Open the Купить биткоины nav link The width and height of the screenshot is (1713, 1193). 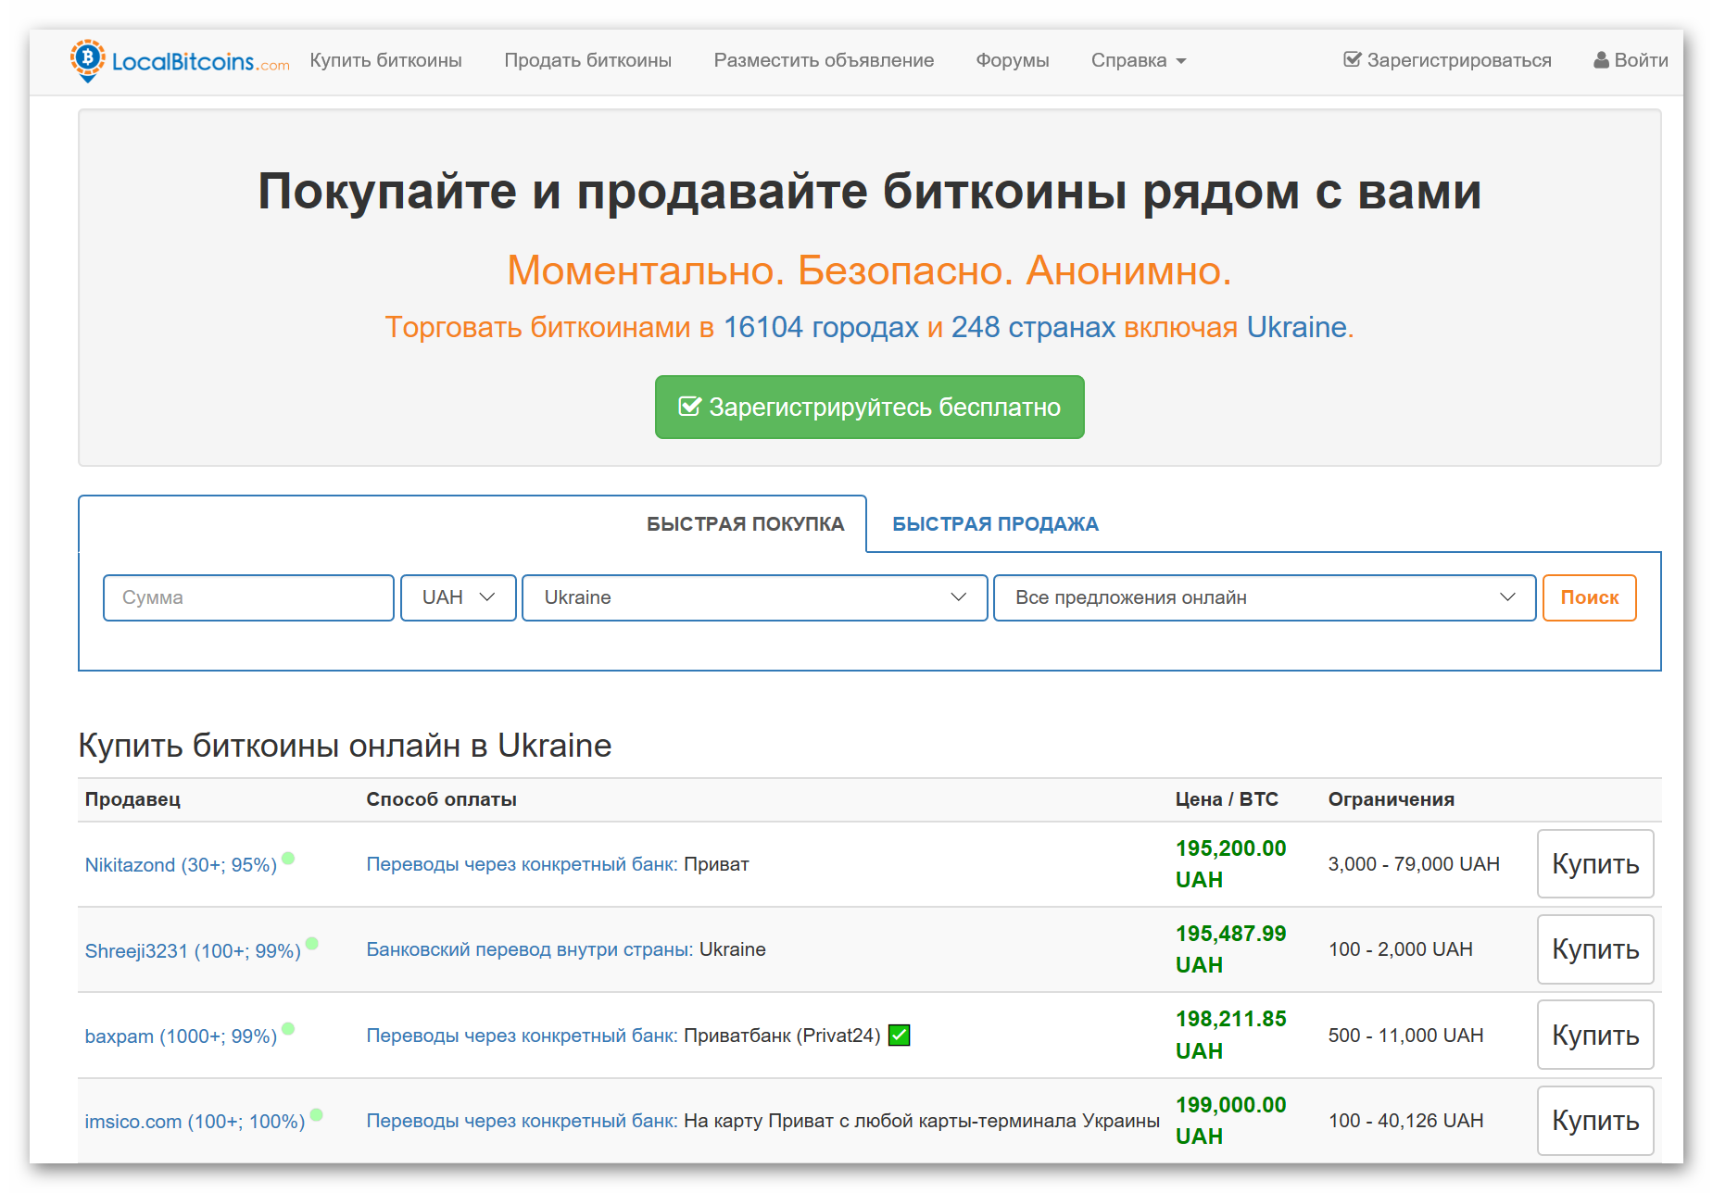tap(385, 60)
